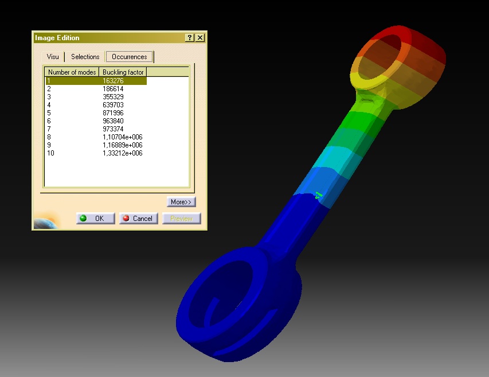Open the Selections tab

pyautogui.click(x=85, y=57)
